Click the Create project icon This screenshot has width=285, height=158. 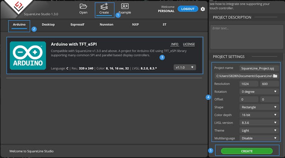[104, 7]
